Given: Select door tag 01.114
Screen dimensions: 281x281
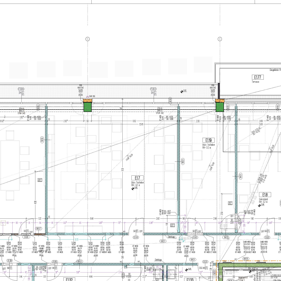Looking at the screenshot, I should (136, 237).
